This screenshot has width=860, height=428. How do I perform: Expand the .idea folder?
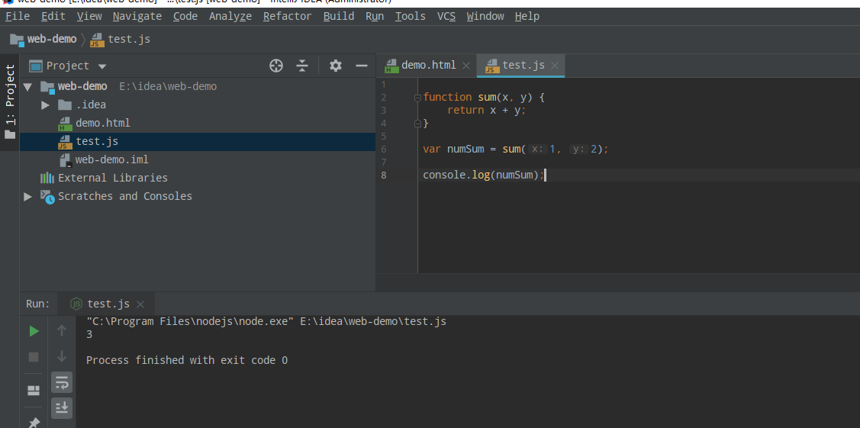point(46,105)
